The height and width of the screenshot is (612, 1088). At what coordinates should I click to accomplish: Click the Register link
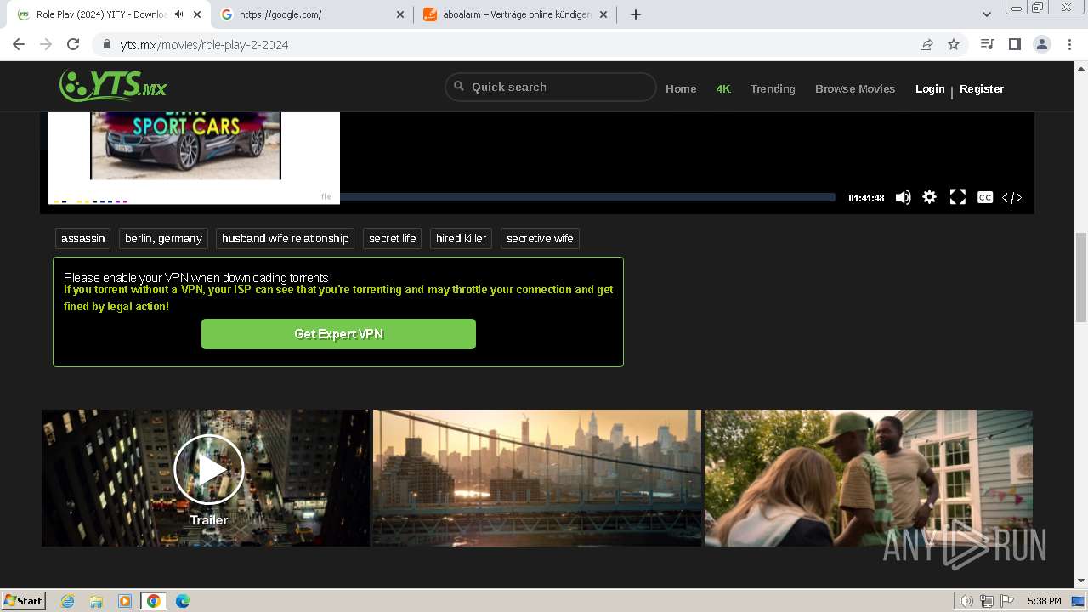coord(982,88)
